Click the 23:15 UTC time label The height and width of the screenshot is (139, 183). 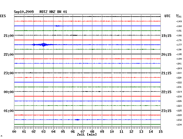coord(166,111)
